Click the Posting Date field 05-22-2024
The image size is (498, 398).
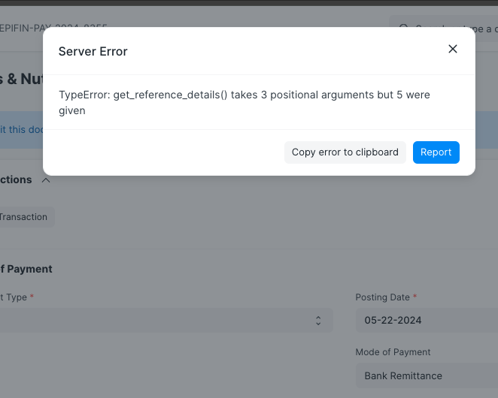tap(427, 321)
